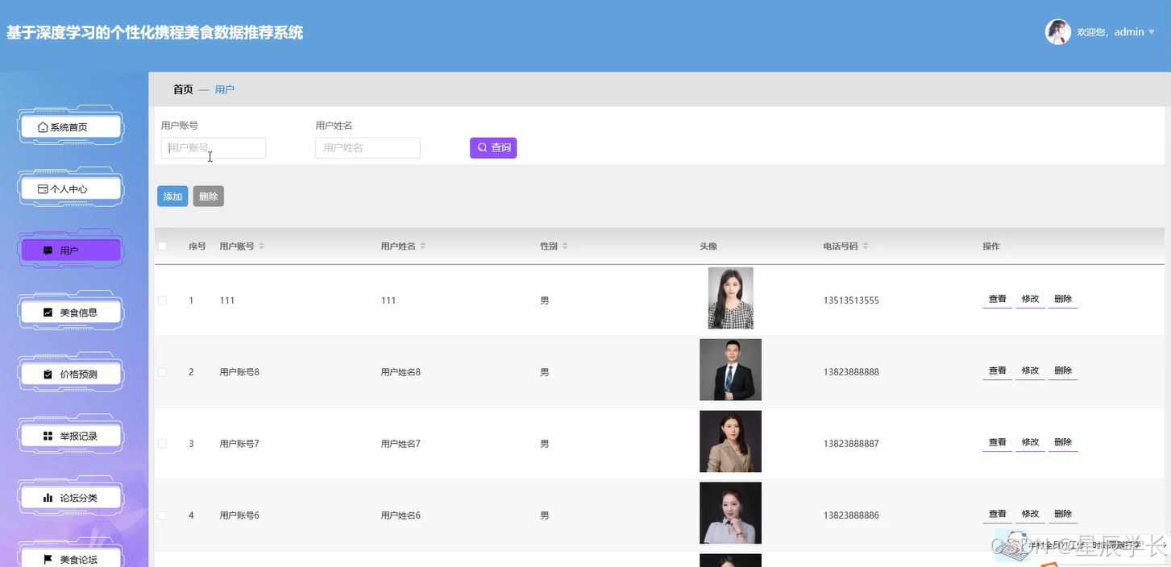The image size is (1171, 567).
Task: Expand the admin dropdown arrow
Action: 1152,32
